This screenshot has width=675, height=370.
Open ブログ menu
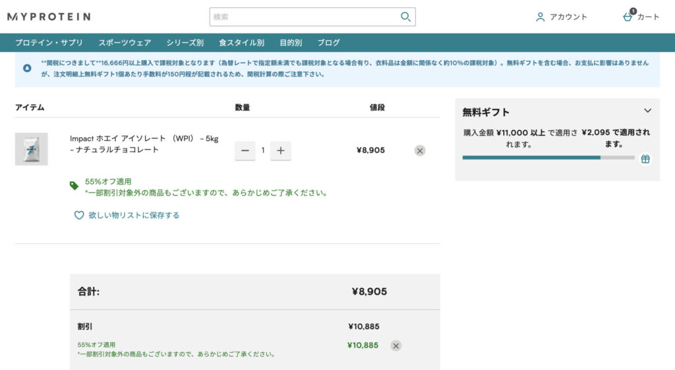328,43
